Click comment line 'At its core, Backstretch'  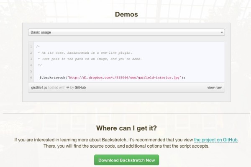85,53
